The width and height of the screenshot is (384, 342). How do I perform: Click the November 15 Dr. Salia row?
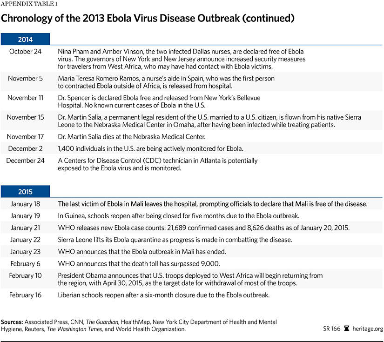tap(209, 121)
